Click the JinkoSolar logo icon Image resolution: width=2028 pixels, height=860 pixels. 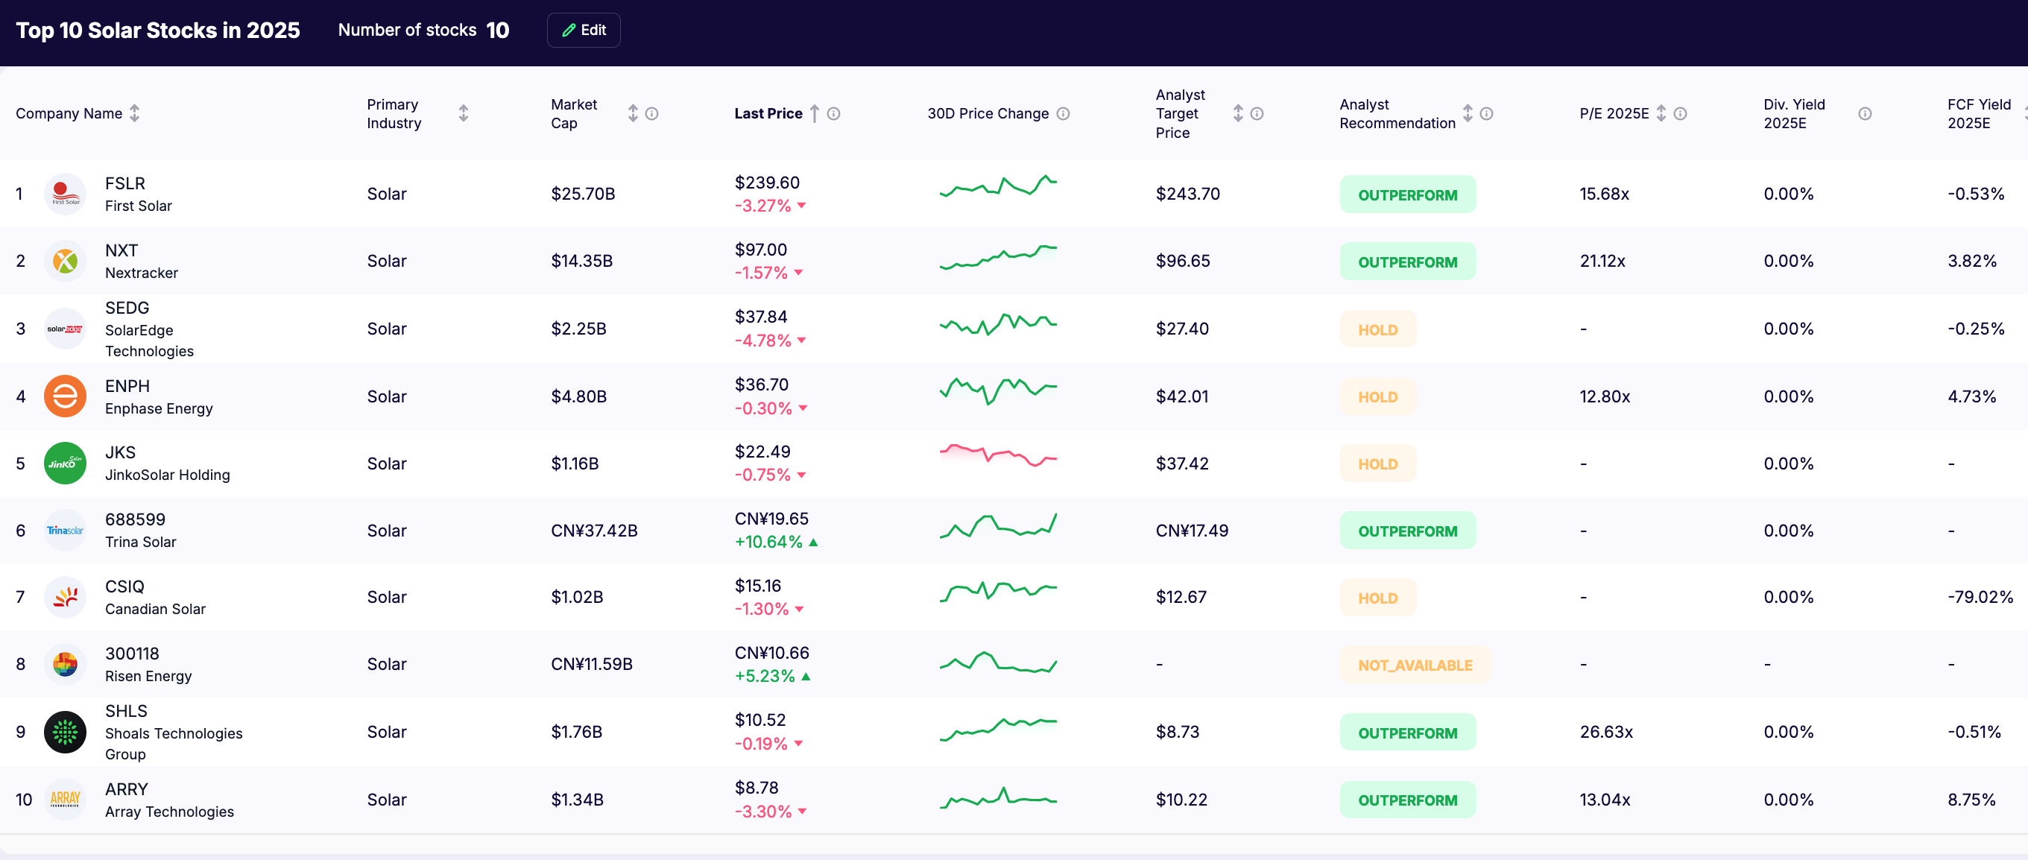click(x=65, y=464)
